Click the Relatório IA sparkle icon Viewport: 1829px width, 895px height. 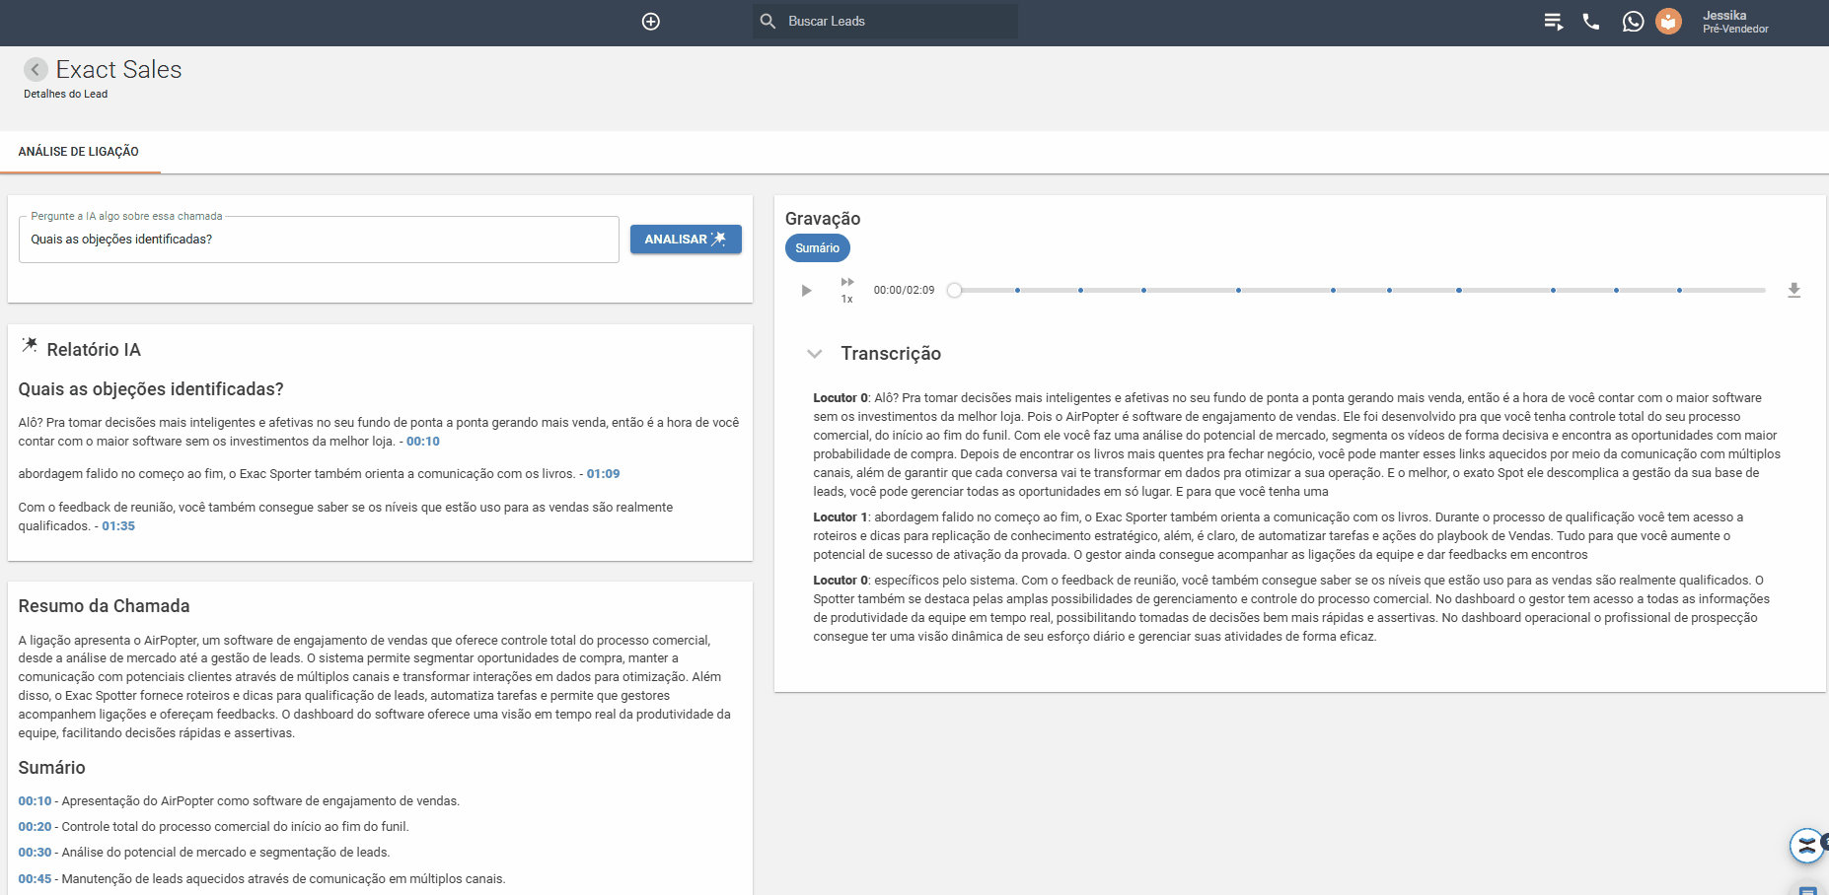(x=30, y=345)
